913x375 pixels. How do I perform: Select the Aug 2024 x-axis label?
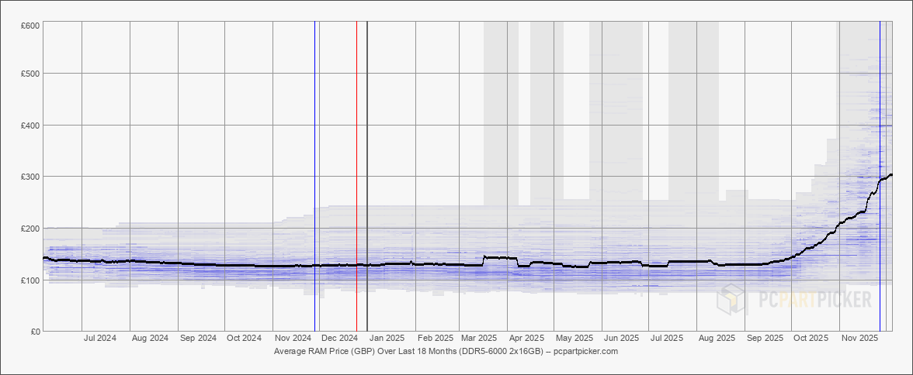point(150,339)
